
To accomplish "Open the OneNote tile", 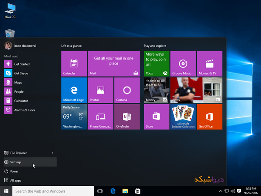I will coord(127,117).
